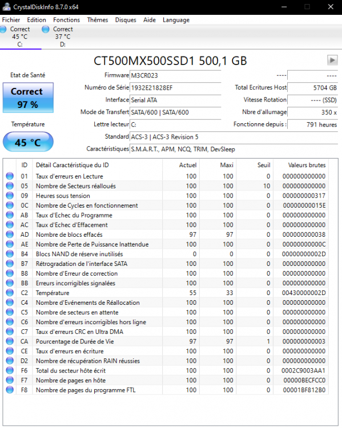This screenshot has height=428, width=342.
Task: Click the Firmware field M3CR023
Action: (175, 75)
